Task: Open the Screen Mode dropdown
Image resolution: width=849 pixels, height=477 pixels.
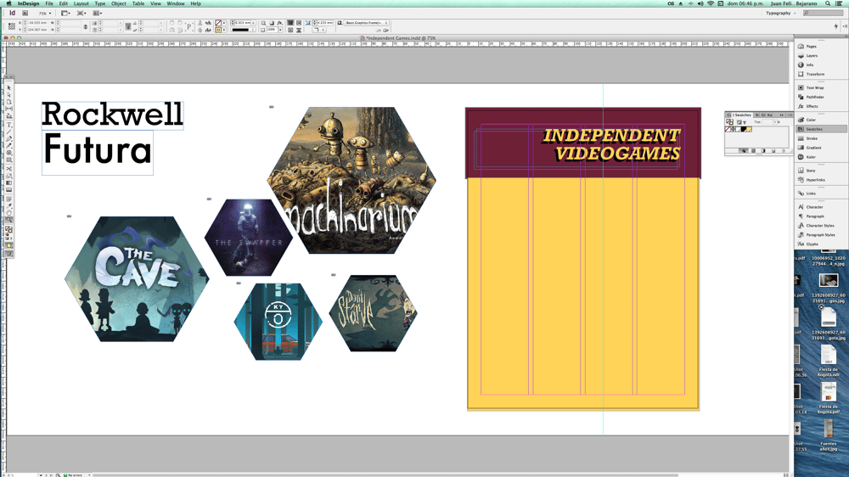Action: (82, 13)
